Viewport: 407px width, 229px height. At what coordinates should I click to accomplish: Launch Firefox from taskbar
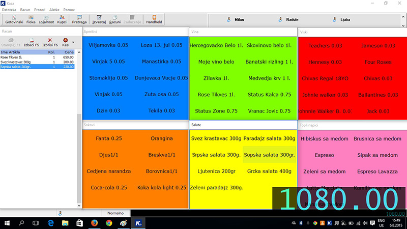(94, 223)
